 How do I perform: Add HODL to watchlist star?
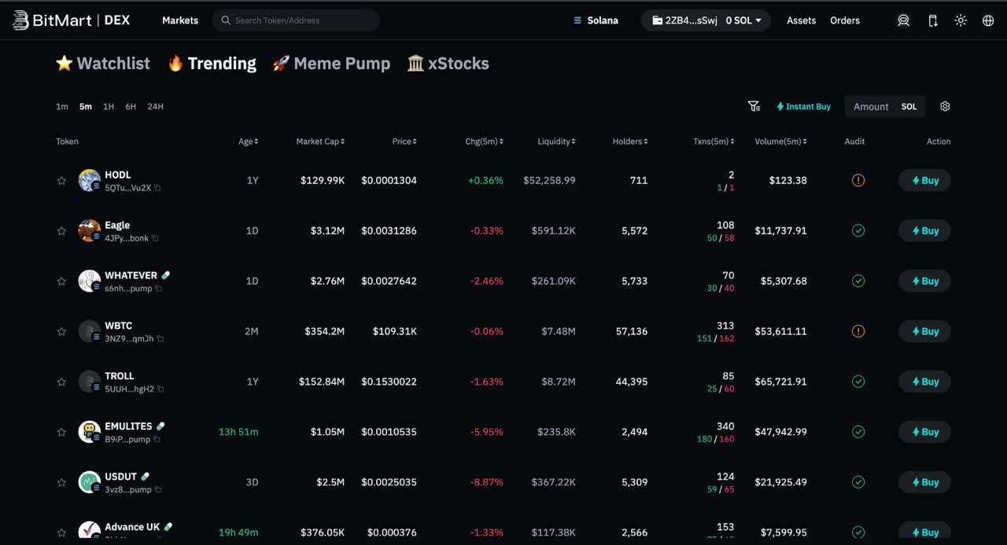[61, 180]
